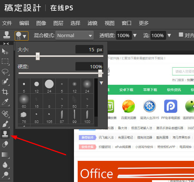Activate the Crop tool
This screenshot has height=182, width=194.
(5, 92)
